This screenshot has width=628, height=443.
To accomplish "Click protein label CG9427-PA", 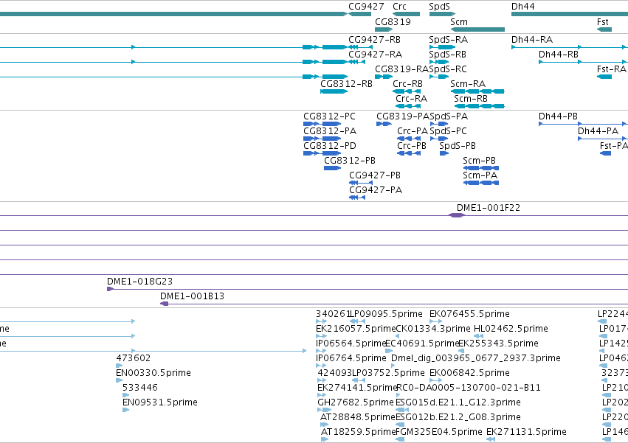I will coord(376,190).
